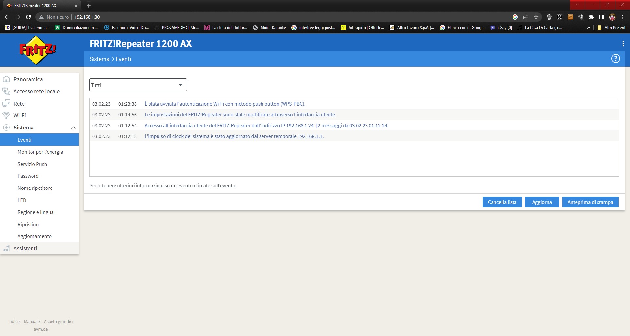Click the Assistenti icon

coord(6,248)
